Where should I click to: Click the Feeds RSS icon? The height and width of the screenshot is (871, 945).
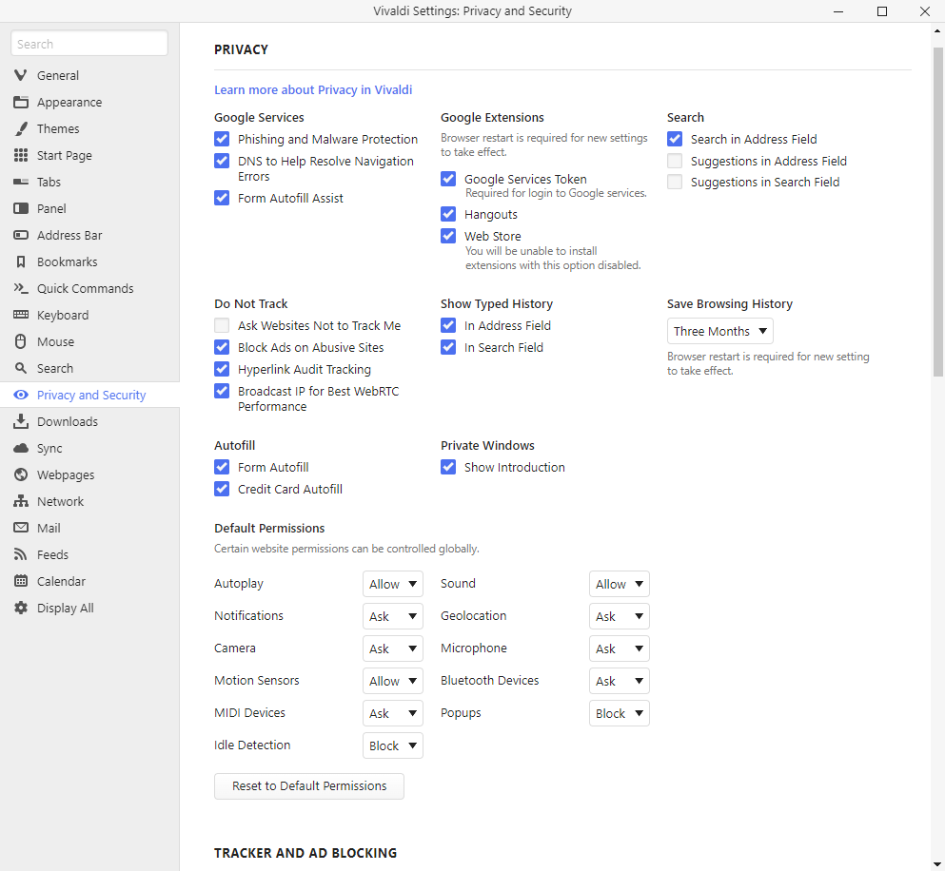click(21, 554)
